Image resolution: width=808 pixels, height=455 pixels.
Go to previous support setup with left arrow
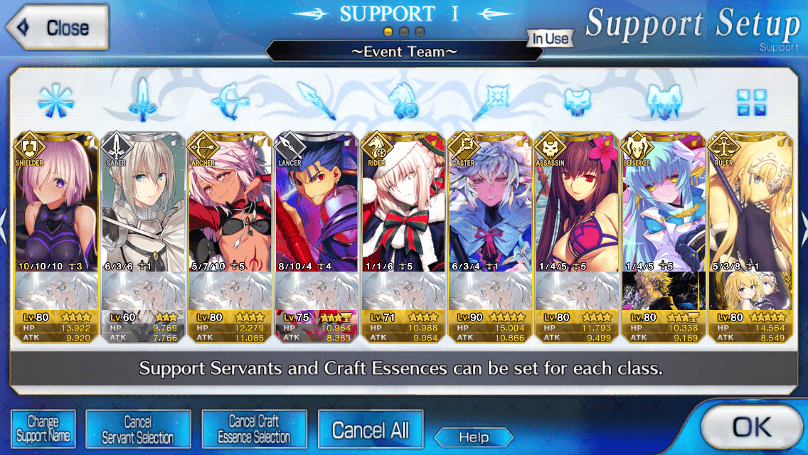tap(4, 227)
